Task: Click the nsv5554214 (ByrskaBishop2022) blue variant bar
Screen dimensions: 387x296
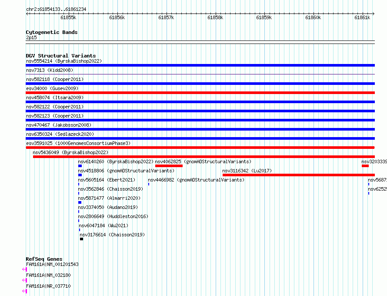Action: point(200,65)
